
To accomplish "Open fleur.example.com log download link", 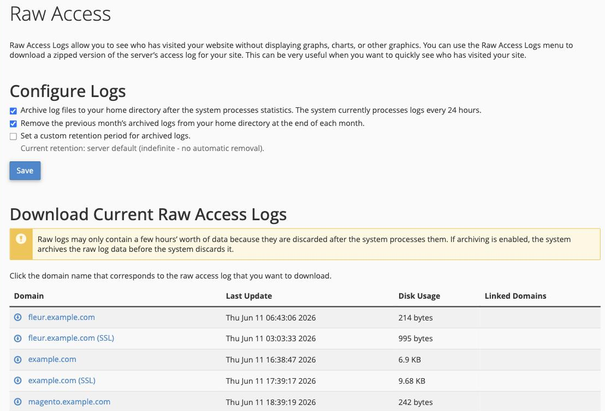I will (61, 317).
